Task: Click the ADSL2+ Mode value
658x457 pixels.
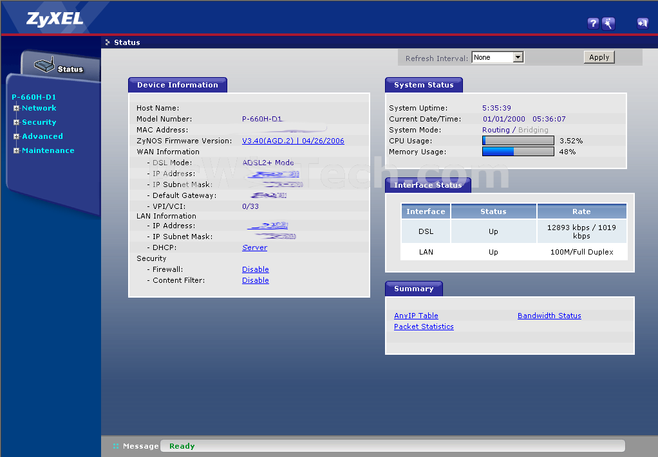Action: tap(268, 163)
